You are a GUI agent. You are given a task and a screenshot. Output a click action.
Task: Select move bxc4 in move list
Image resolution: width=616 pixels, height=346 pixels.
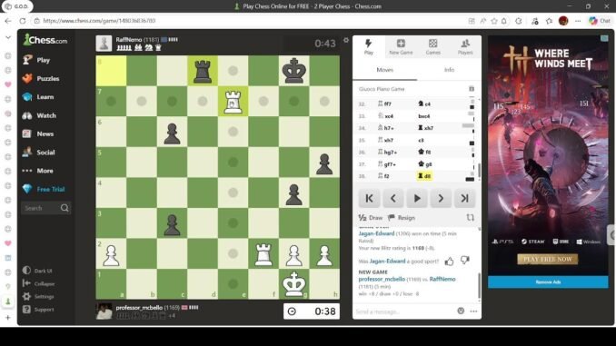(424, 116)
